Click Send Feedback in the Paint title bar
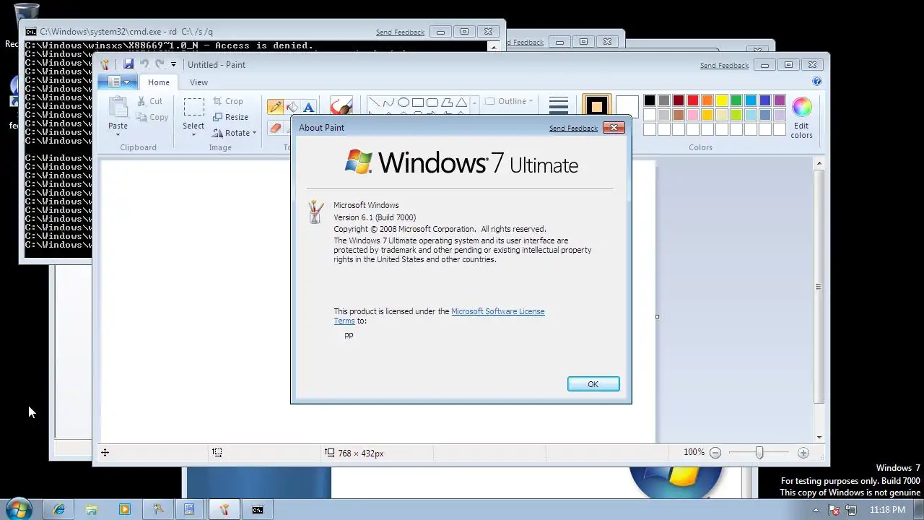 pyautogui.click(x=724, y=66)
